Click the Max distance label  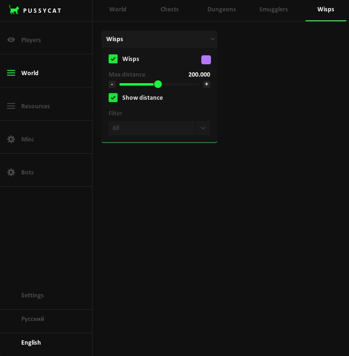(127, 75)
